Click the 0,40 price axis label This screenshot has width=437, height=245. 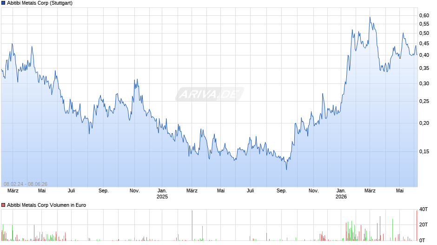424,55
